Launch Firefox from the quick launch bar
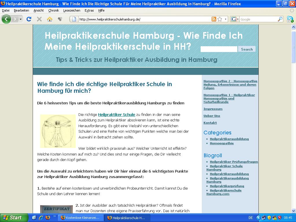 coord(48,218)
